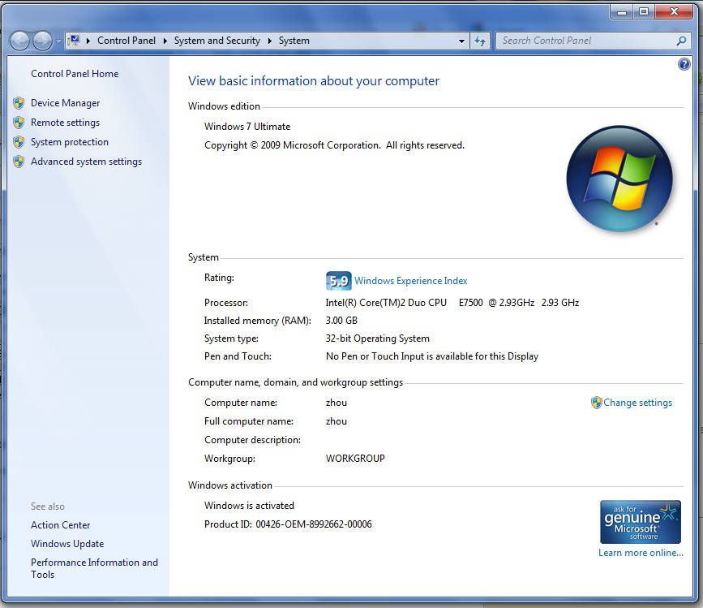Viewport: 703px width, 608px height.
Task: Click shield icon beside Device Manager
Action: [x=19, y=103]
